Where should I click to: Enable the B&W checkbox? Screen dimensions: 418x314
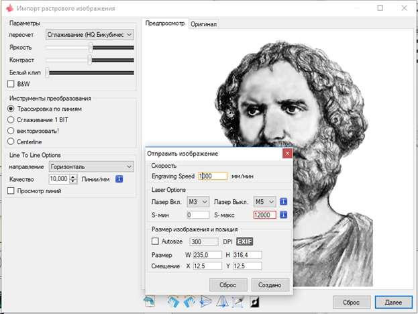point(11,84)
